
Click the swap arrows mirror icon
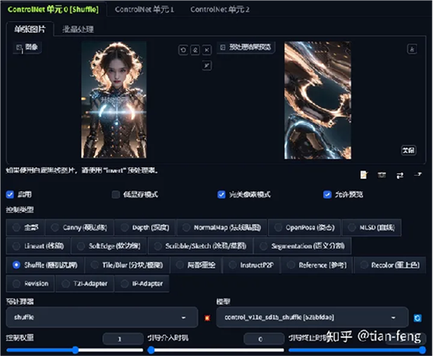400,175
